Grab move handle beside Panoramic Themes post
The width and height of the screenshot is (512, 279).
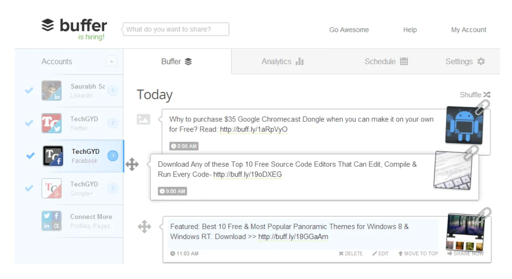pyautogui.click(x=144, y=226)
